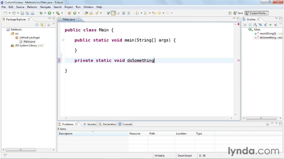Click the Problems view focus icon
The height and width of the screenshot is (159, 284).
point(267,124)
